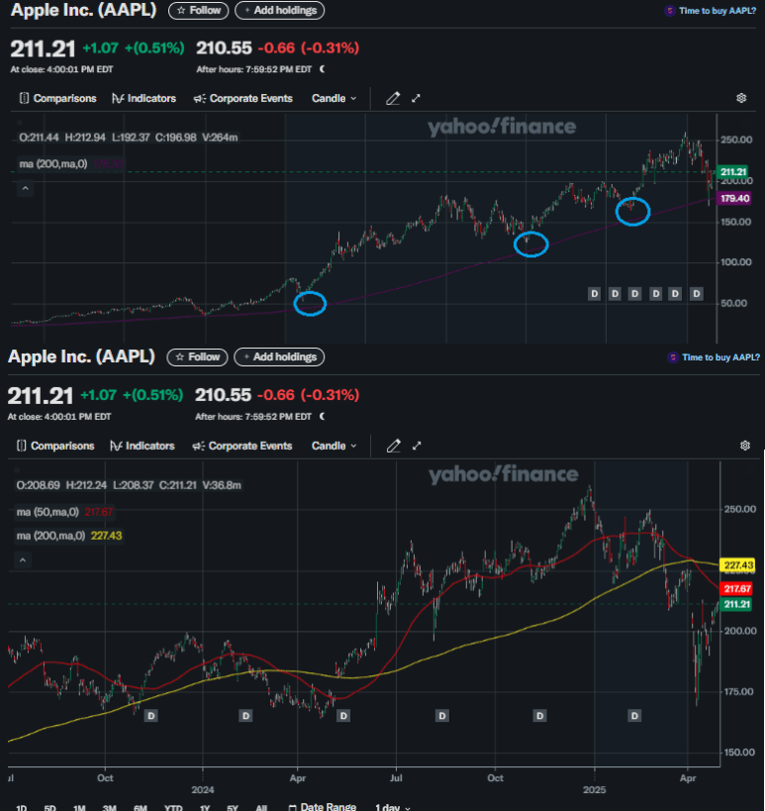
Task: Open the Candle chart-type dropdown in top chart
Action: tap(334, 98)
